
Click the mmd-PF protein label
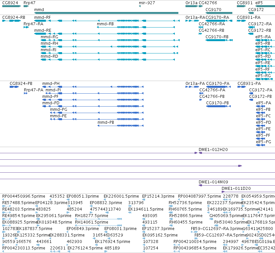(x=50, y=96)
